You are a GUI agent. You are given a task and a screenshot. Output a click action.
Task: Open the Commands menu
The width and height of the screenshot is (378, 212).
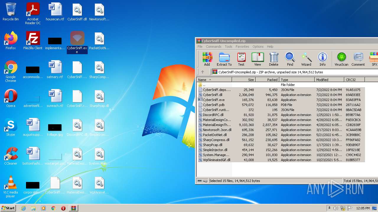tap(214, 47)
